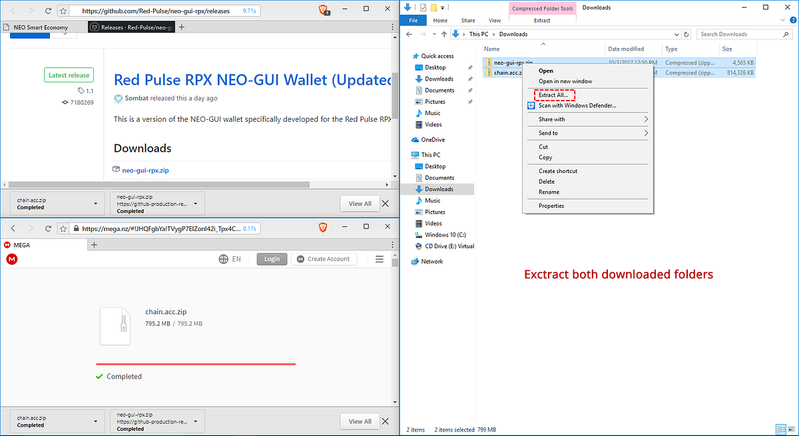Click Create Account on MEGA
The height and width of the screenshot is (436, 799).
tap(324, 259)
